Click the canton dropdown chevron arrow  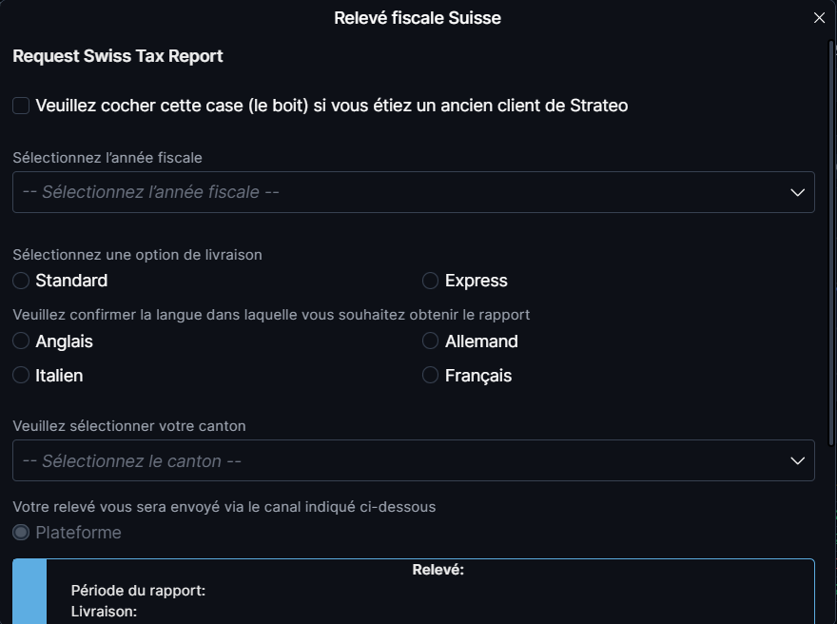pos(798,460)
